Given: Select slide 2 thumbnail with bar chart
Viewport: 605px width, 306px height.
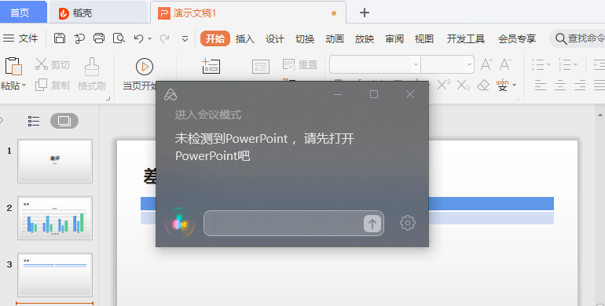Looking at the screenshot, I should click(55, 218).
